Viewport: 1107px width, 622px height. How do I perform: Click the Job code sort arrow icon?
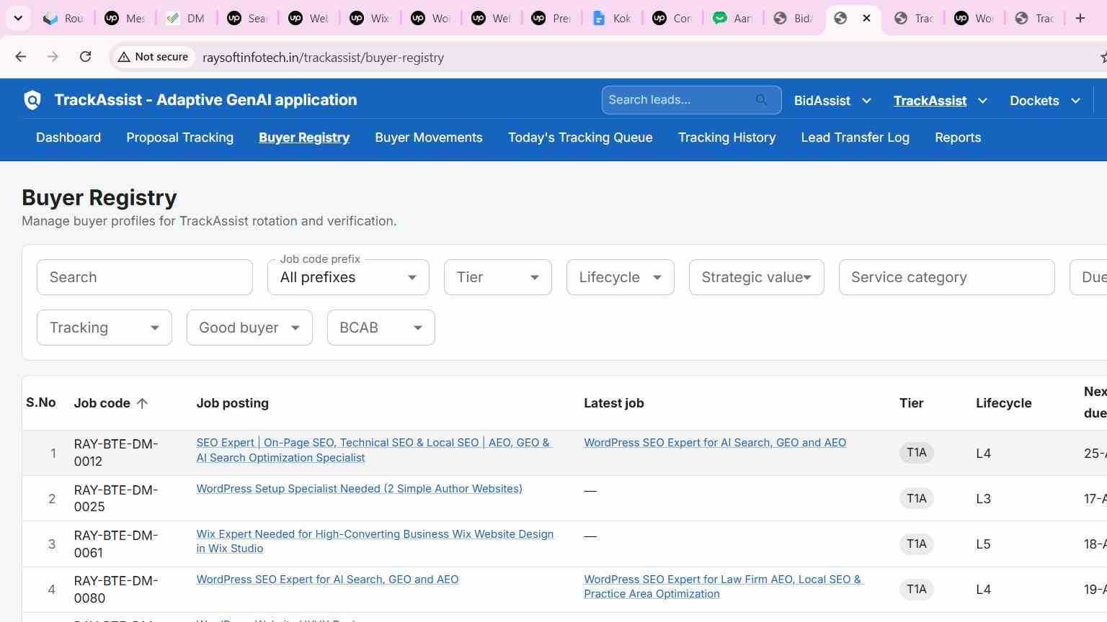point(142,403)
